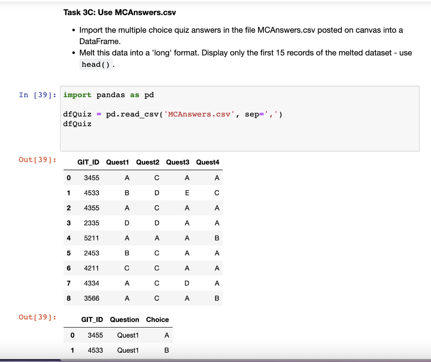This screenshot has width=431, height=362.
Task: Select the cell with value 3455
Action: 93,178
